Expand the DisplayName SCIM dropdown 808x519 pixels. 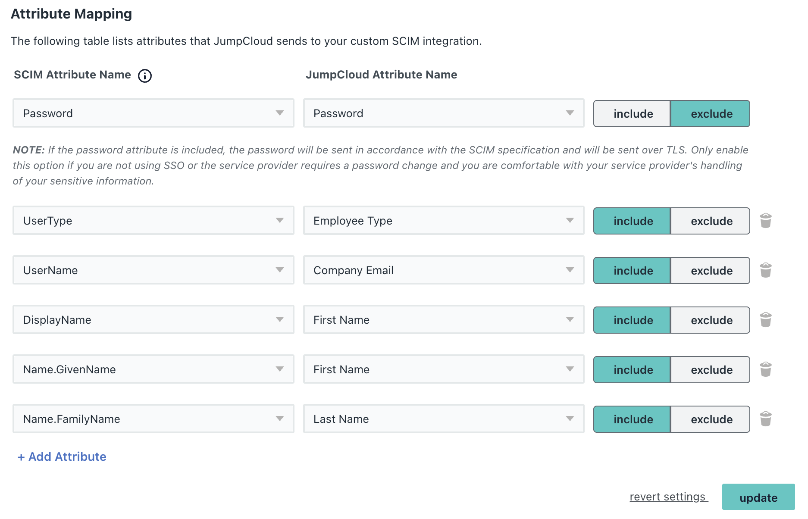[153, 319]
